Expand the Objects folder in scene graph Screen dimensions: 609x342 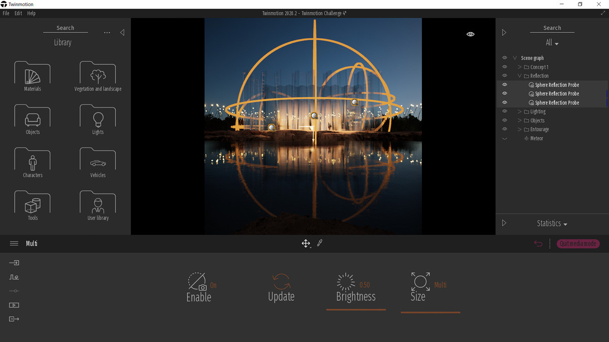520,121
